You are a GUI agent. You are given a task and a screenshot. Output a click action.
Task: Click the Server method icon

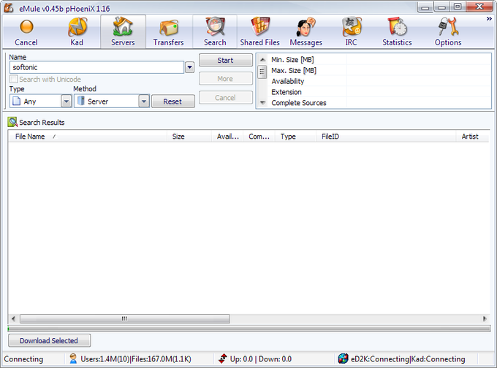[x=81, y=101]
